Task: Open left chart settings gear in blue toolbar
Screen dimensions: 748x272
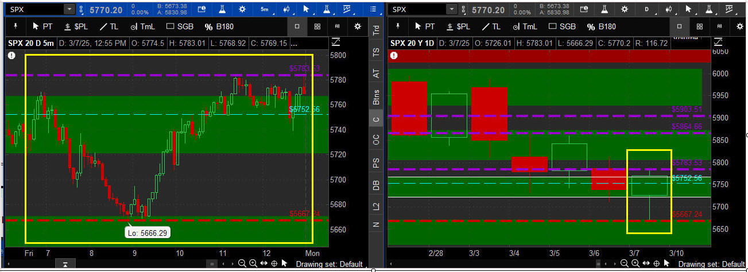Action: pos(242,9)
